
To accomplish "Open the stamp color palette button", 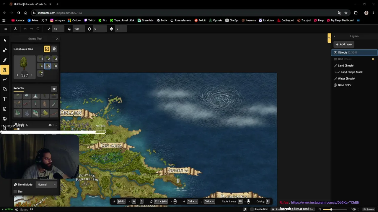I will coord(54,49).
